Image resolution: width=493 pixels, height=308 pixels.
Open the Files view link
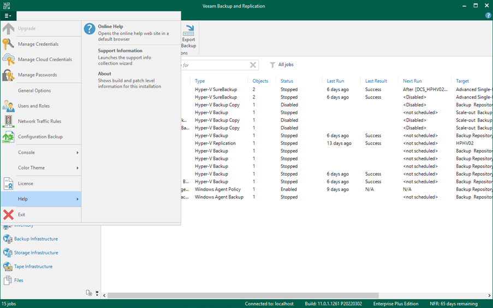19,280
